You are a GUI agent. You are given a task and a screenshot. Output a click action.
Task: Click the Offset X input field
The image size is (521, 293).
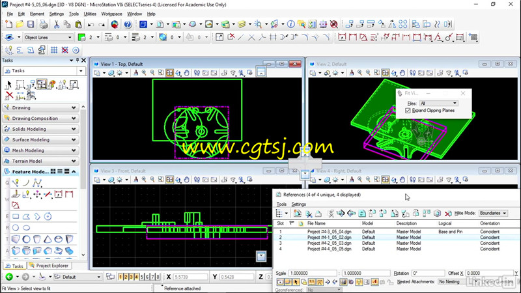point(489,273)
